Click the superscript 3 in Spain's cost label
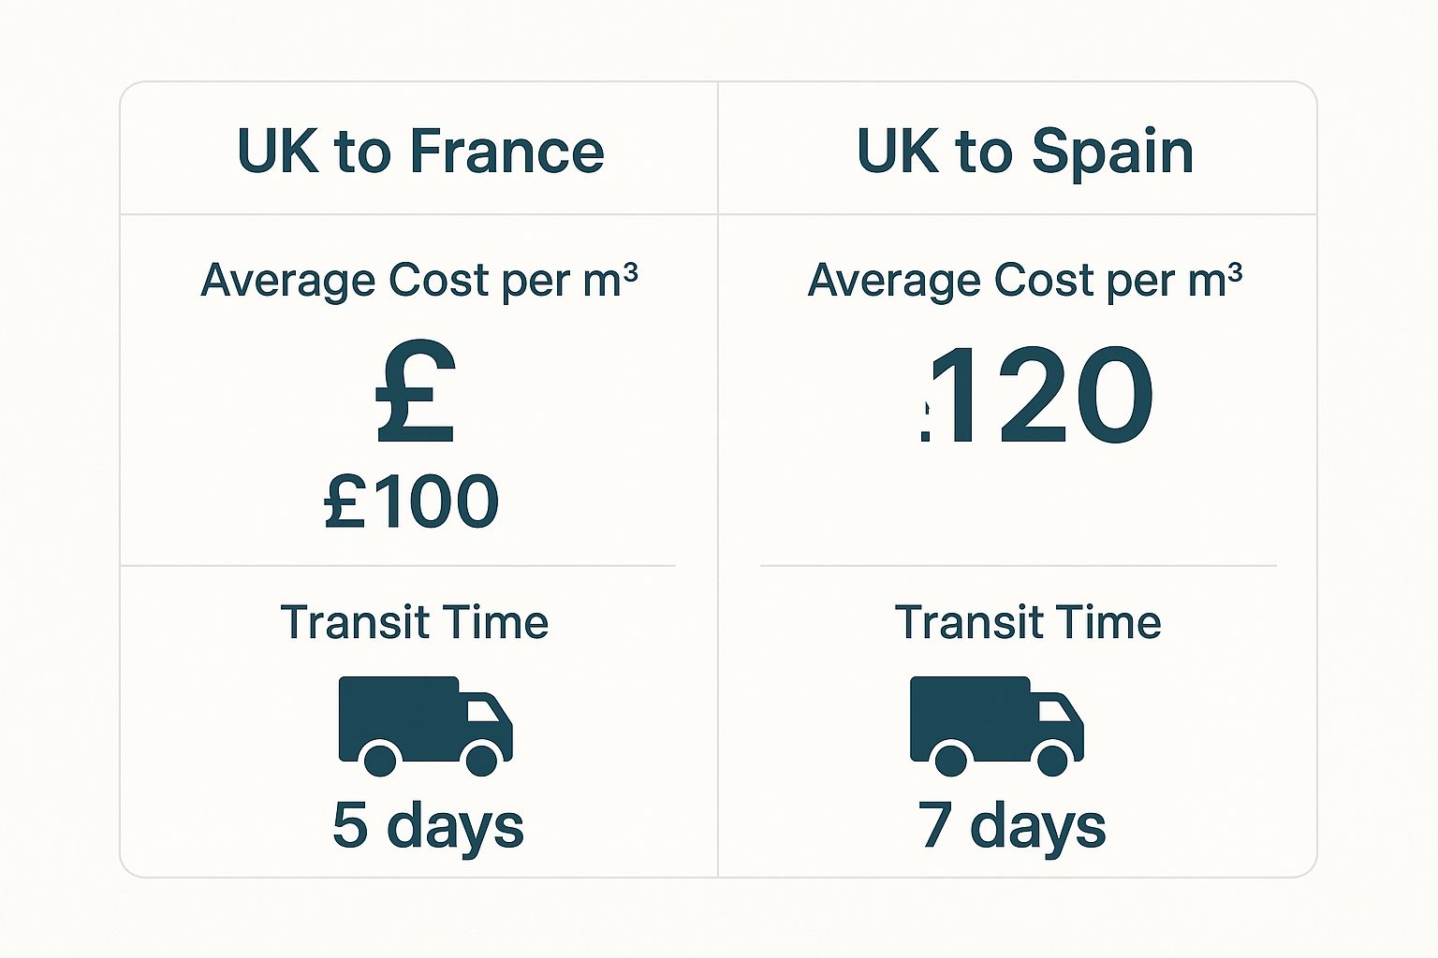The width and height of the screenshot is (1438, 958). point(1235,270)
